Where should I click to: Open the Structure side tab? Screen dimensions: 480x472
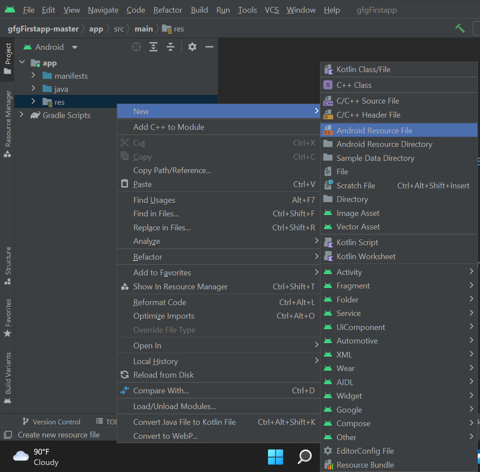coord(7,265)
